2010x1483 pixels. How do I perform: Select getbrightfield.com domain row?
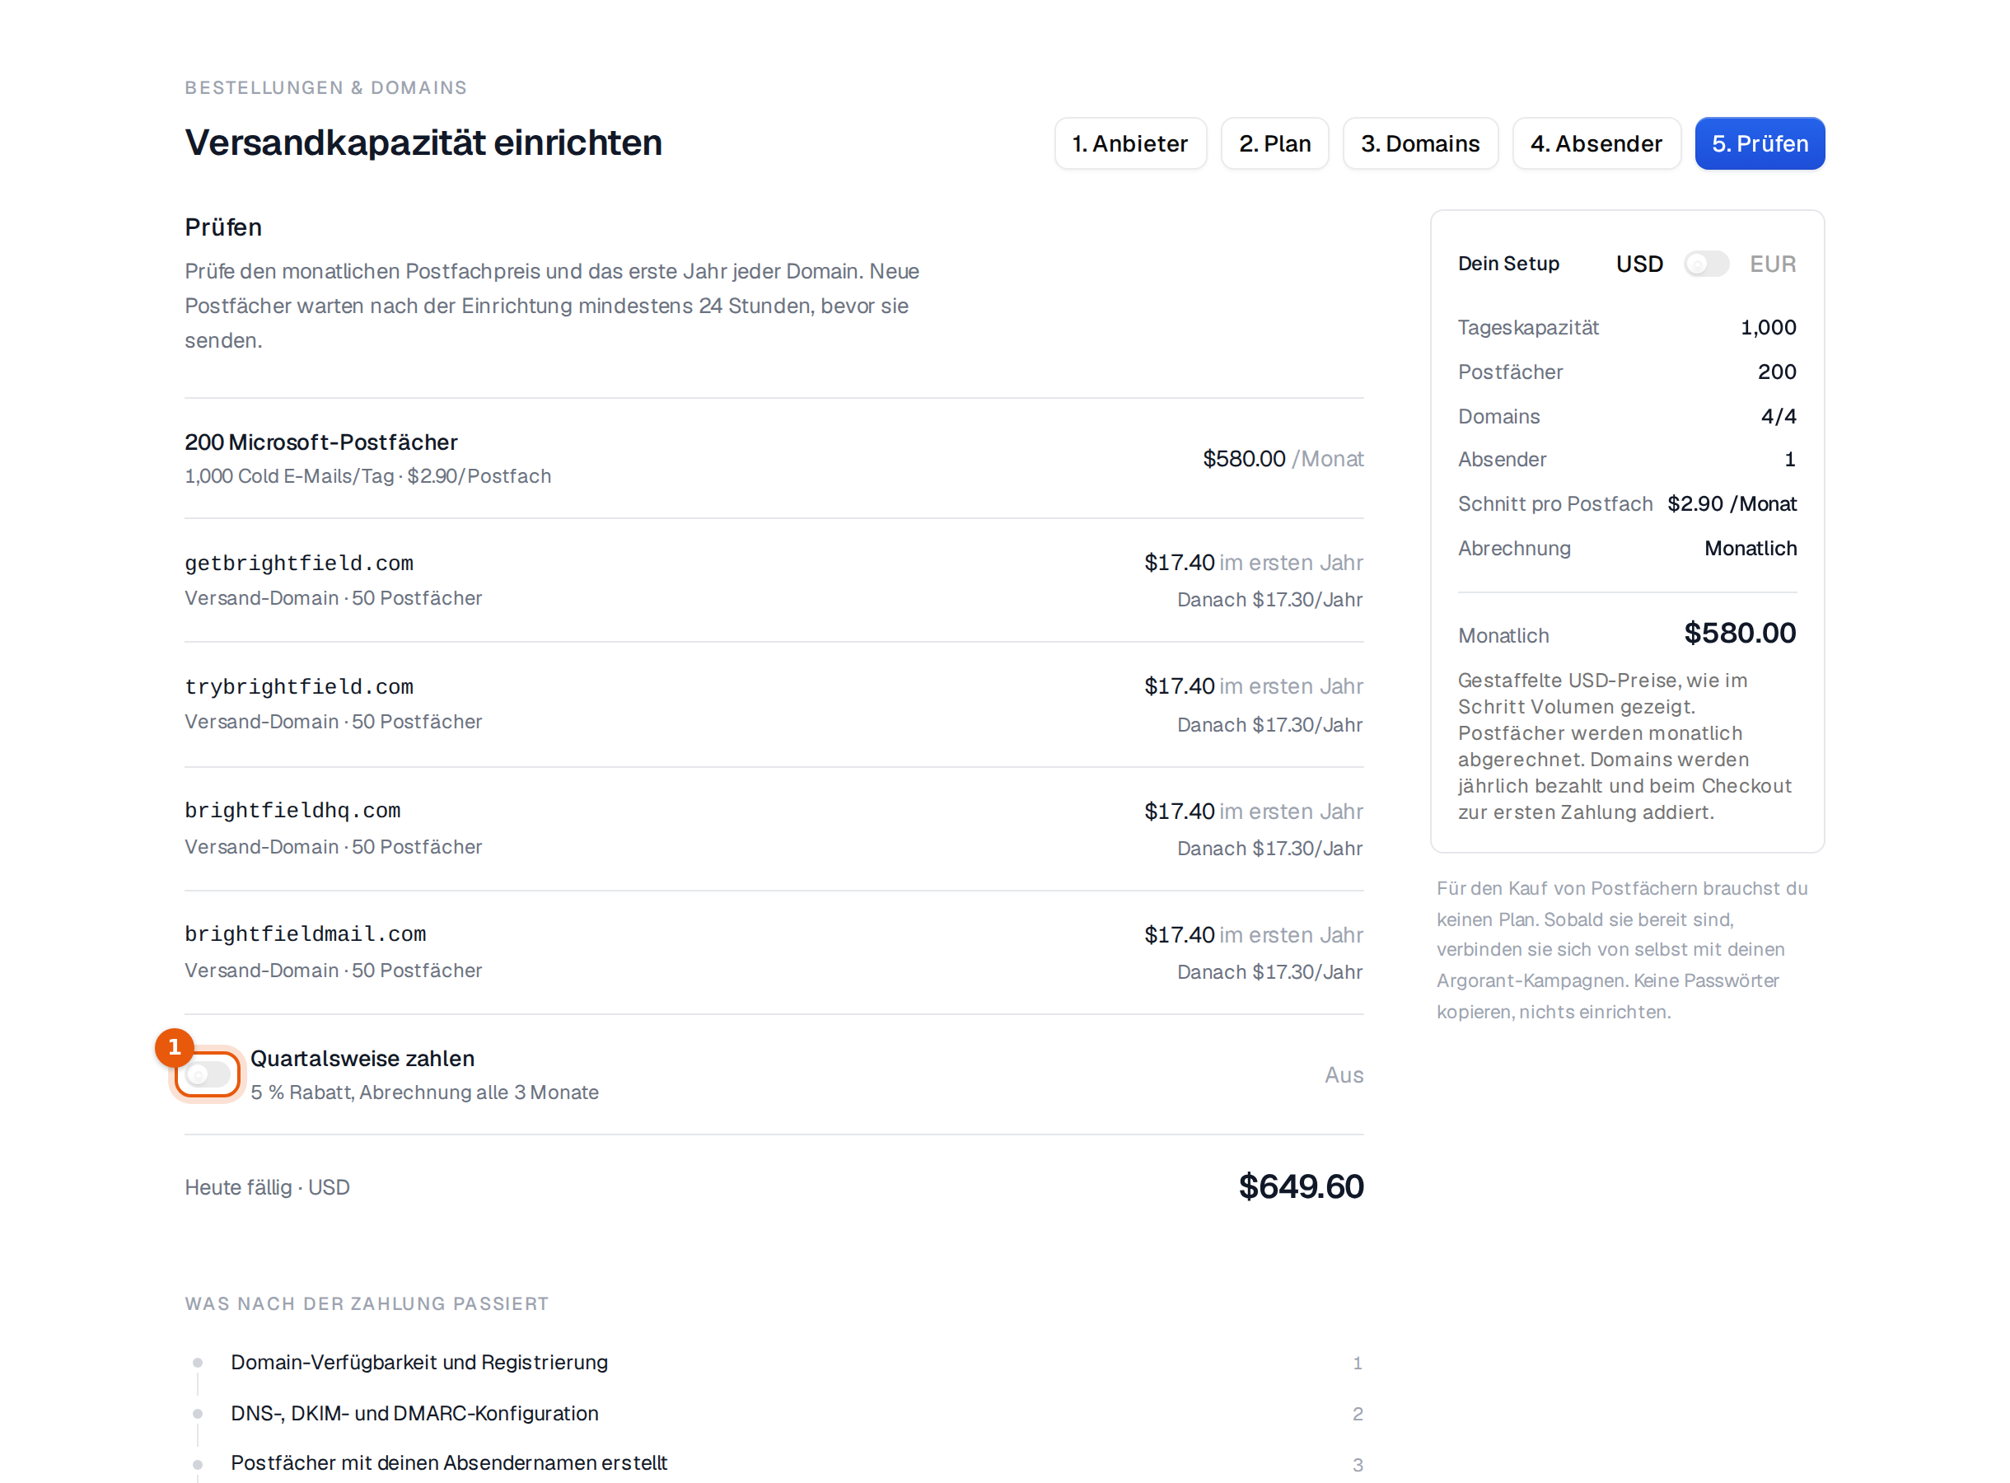coord(774,580)
